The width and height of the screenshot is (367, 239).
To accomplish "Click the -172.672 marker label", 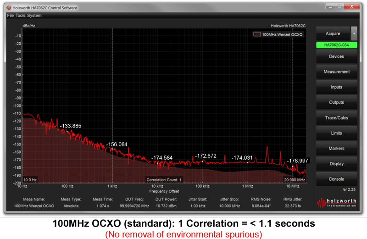I will click(206, 156).
